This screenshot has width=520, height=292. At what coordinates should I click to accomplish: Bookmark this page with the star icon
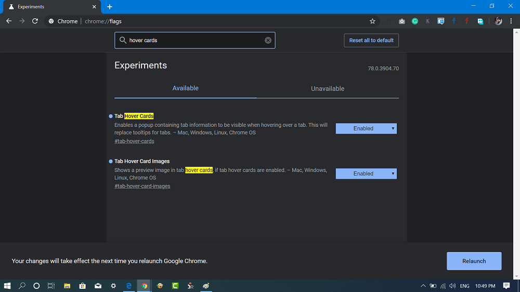[372, 21]
